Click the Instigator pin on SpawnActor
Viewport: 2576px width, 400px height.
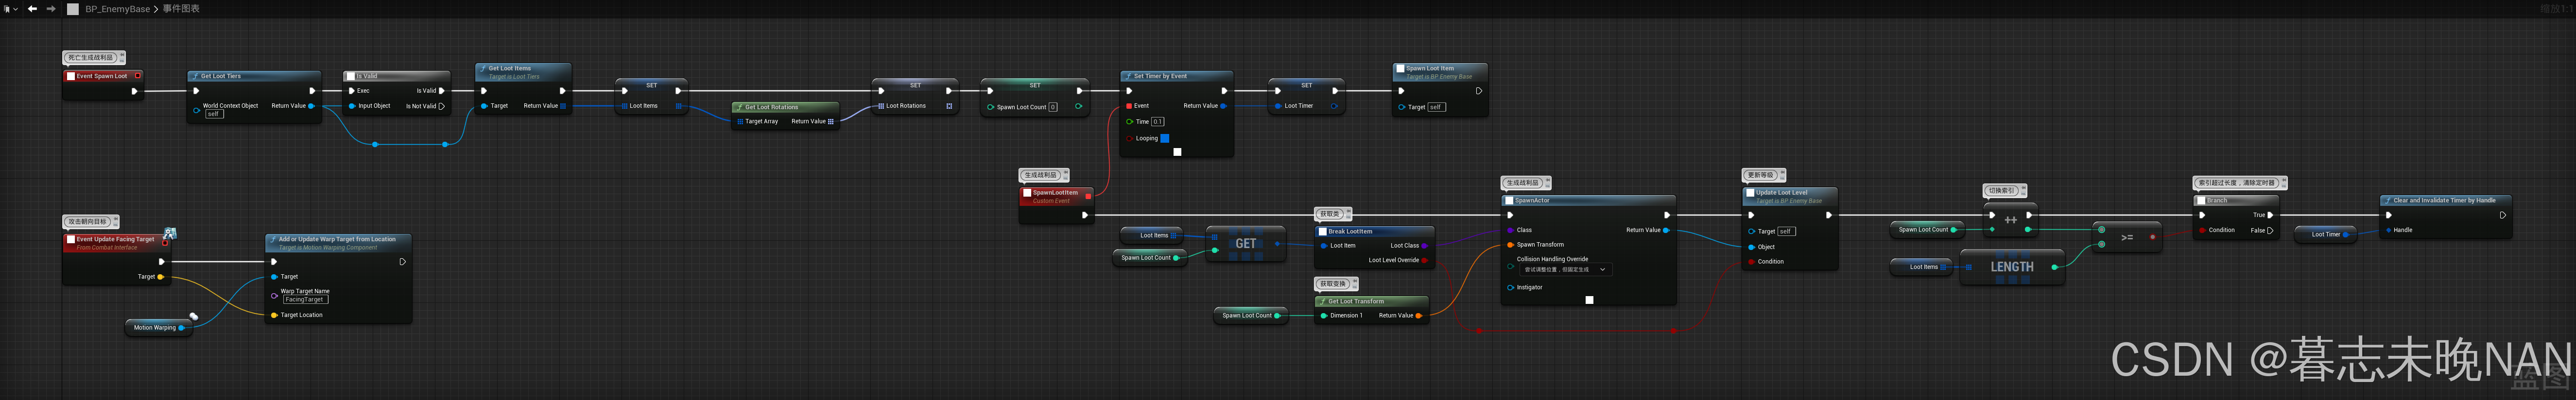coord(1510,288)
